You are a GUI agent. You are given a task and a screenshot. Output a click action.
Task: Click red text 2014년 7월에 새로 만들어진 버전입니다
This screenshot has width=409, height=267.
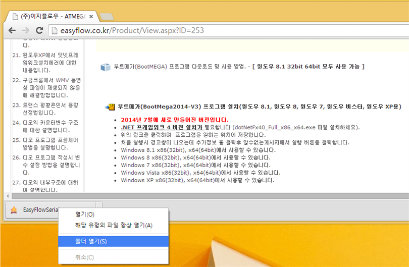175,120
